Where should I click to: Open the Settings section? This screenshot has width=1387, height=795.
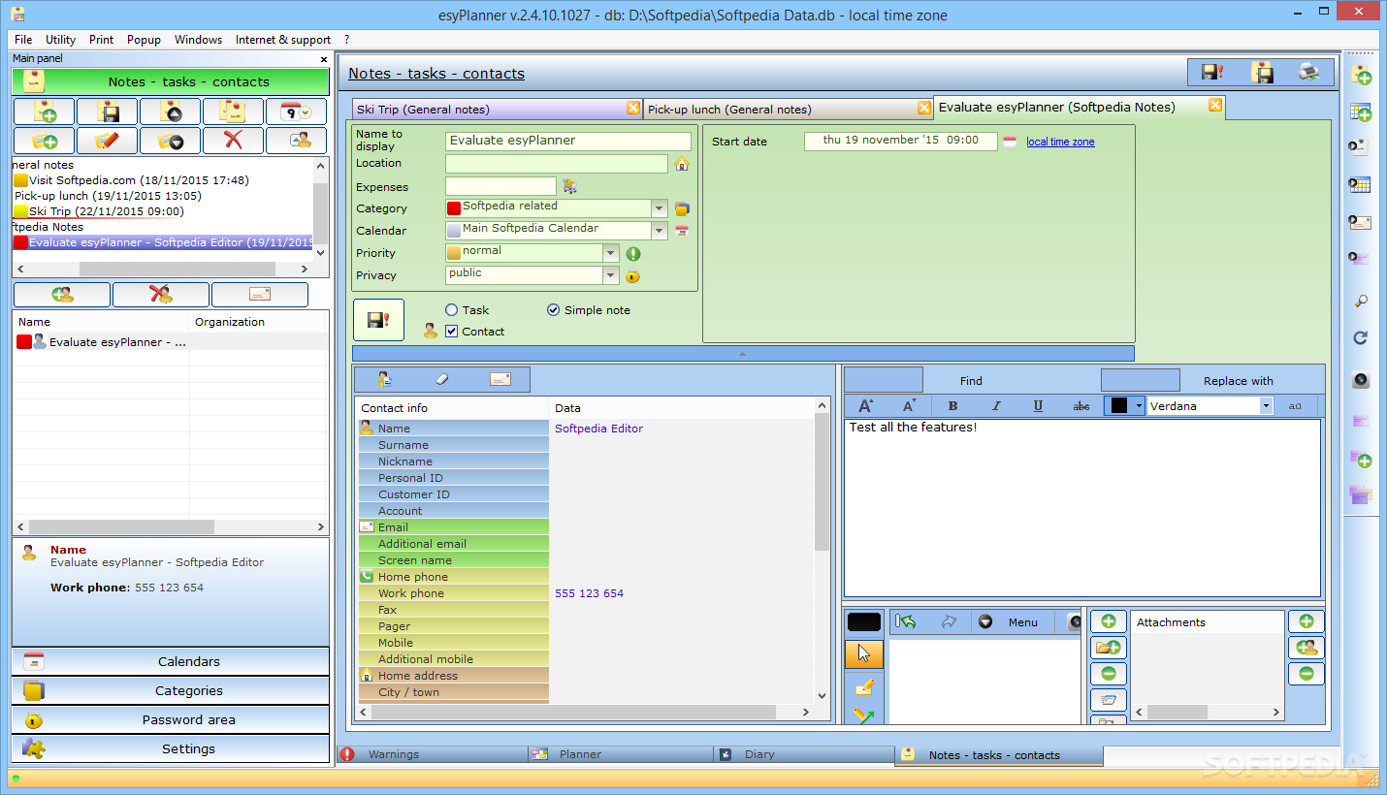click(x=171, y=748)
